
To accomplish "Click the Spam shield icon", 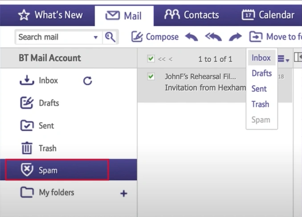I will coord(27,169).
